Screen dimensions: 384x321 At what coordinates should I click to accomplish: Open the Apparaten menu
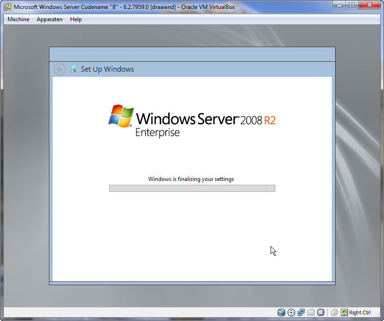click(x=49, y=19)
